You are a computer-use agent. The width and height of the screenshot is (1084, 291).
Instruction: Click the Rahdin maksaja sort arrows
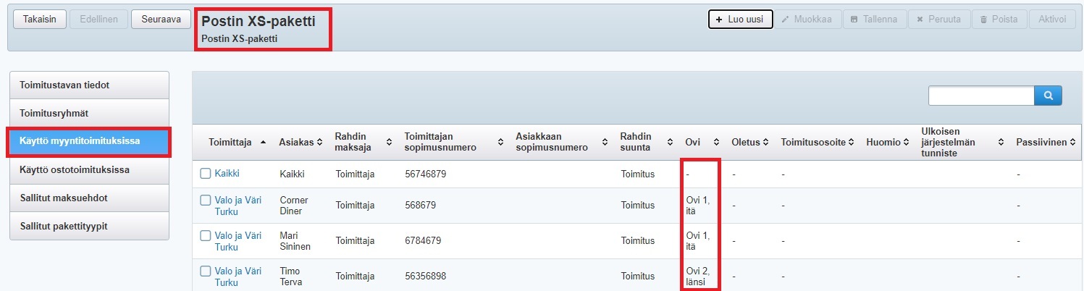[x=388, y=143]
